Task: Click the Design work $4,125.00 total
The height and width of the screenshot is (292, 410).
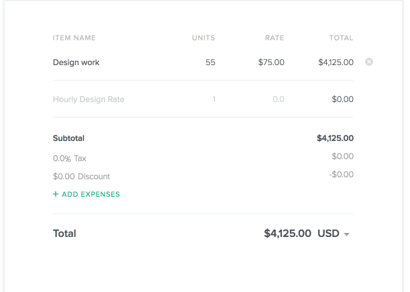Action: point(336,62)
